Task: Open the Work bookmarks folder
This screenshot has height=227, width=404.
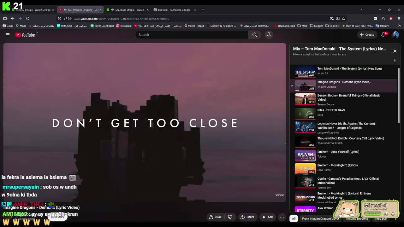Action: [302, 26]
